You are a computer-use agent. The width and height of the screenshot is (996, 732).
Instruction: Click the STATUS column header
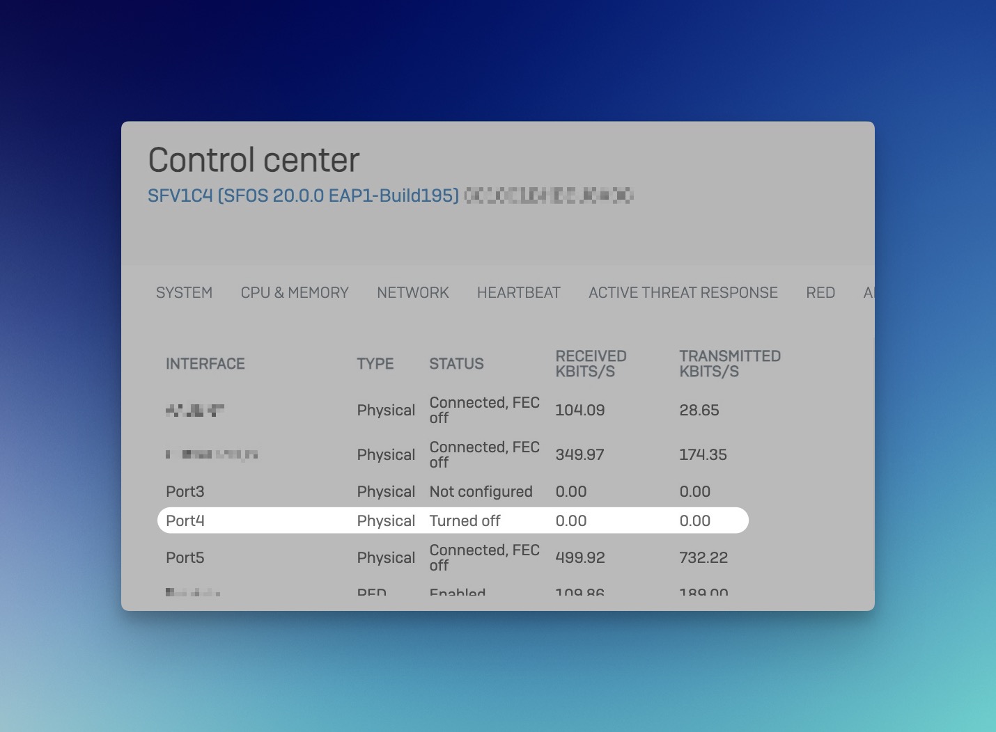pos(456,364)
